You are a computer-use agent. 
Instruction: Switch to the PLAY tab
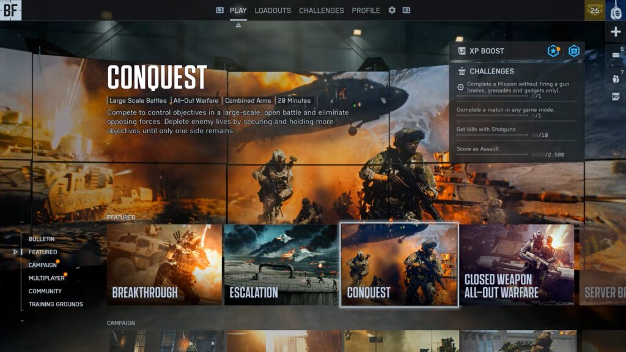click(238, 10)
